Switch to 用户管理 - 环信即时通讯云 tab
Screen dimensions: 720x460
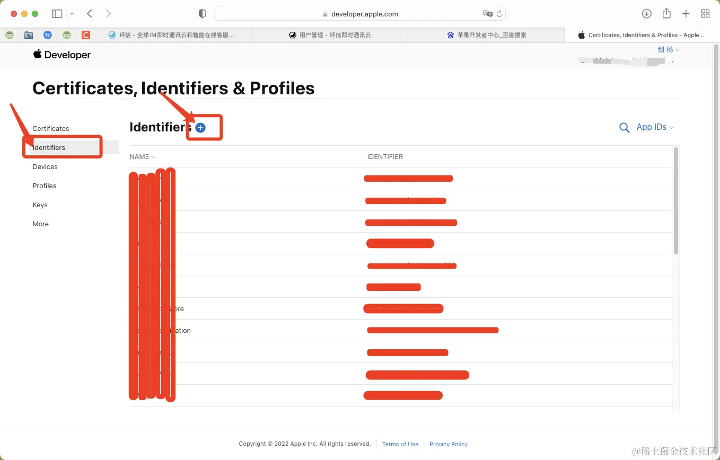[330, 35]
